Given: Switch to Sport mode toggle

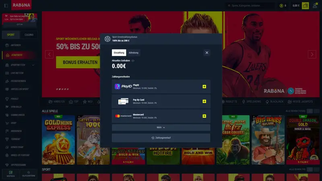Looking at the screenshot, I should click(11, 35).
